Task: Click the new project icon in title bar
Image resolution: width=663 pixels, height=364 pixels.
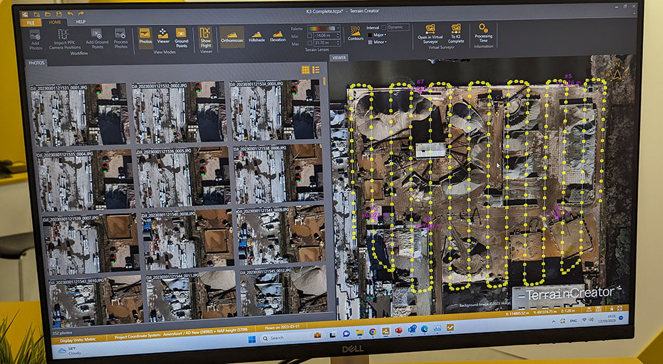Action: (x=36, y=15)
